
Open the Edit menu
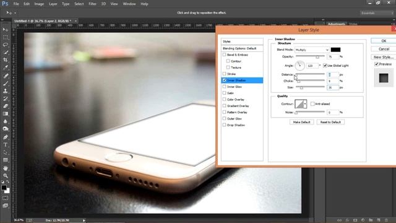[27, 4]
